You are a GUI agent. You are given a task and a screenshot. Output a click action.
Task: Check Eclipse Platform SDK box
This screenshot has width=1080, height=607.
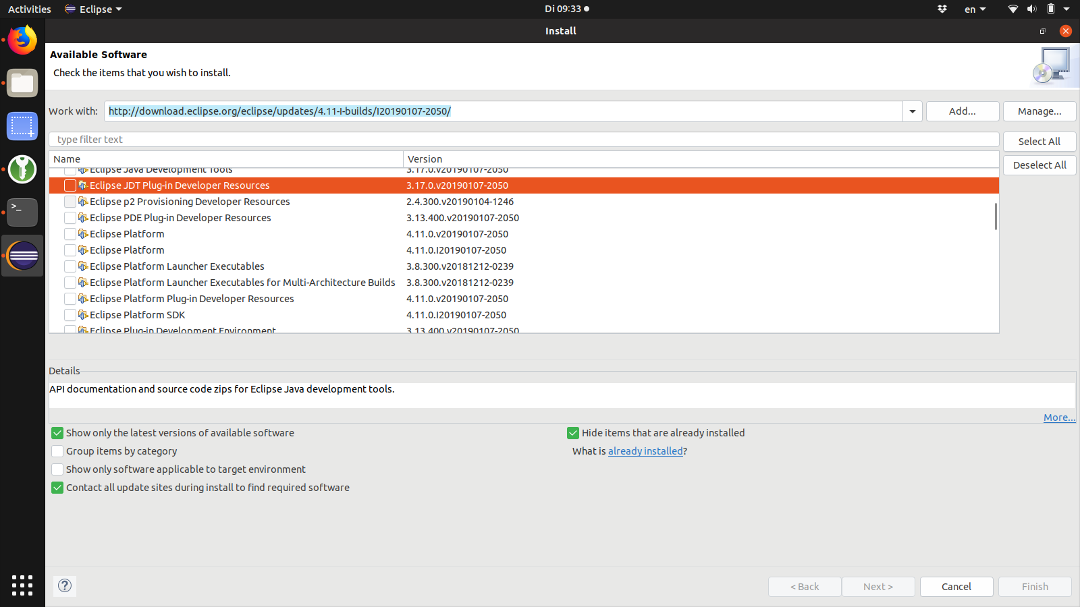tap(70, 315)
